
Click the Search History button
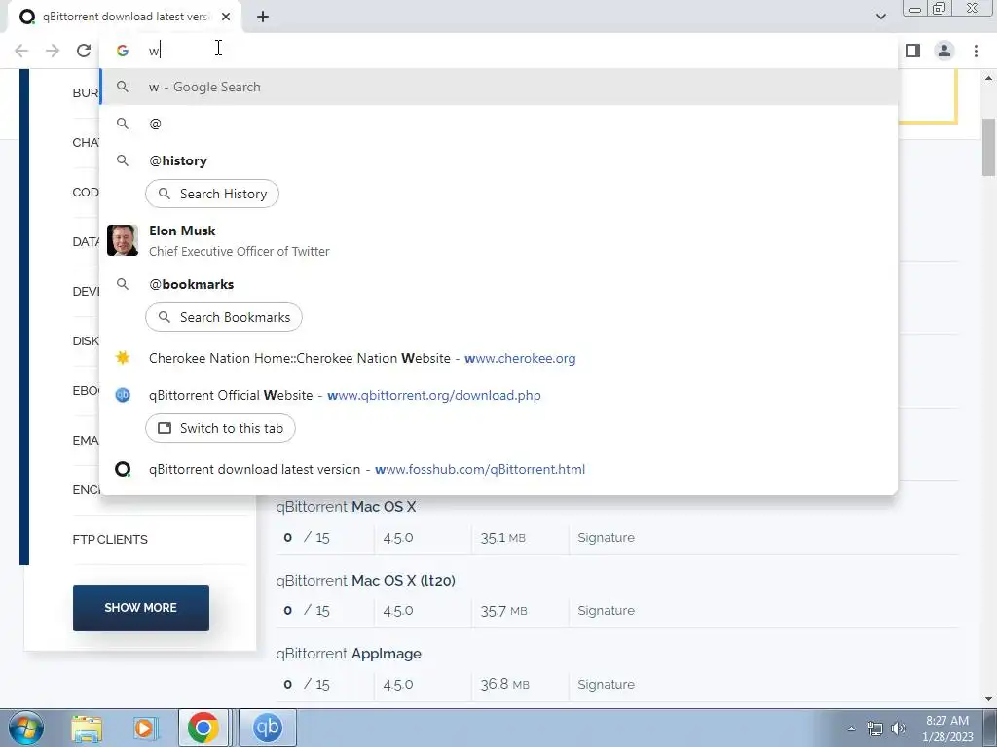tap(211, 194)
